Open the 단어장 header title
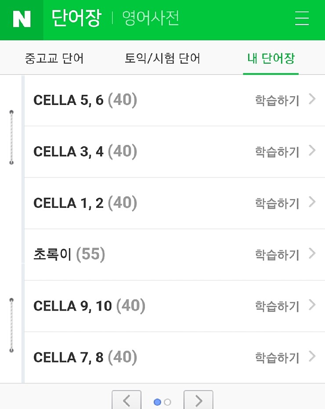The width and height of the screenshot is (325, 409). pos(76,18)
